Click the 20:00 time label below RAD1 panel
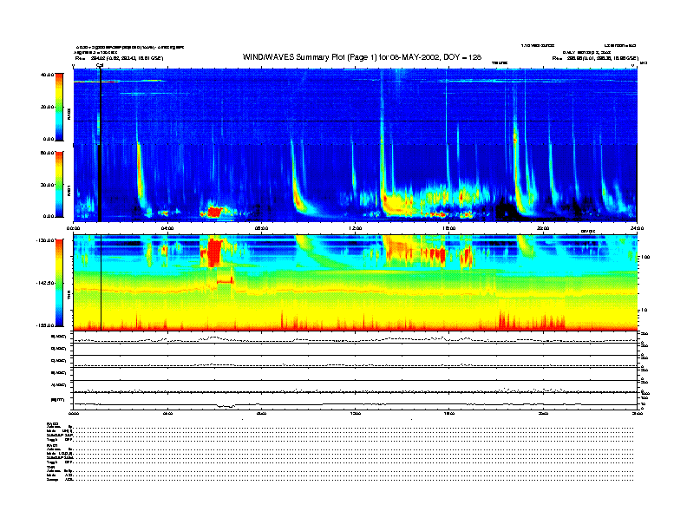 [543, 228]
